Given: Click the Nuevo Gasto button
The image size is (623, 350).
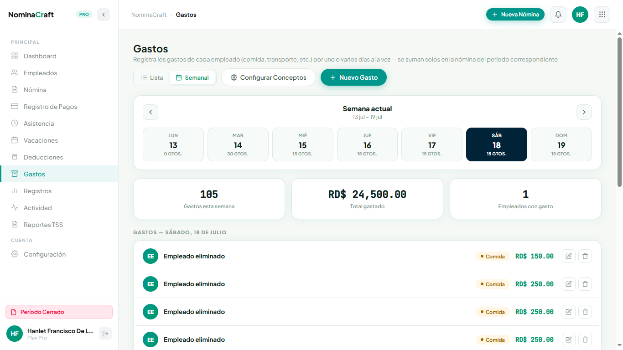Looking at the screenshot, I should [353, 77].
